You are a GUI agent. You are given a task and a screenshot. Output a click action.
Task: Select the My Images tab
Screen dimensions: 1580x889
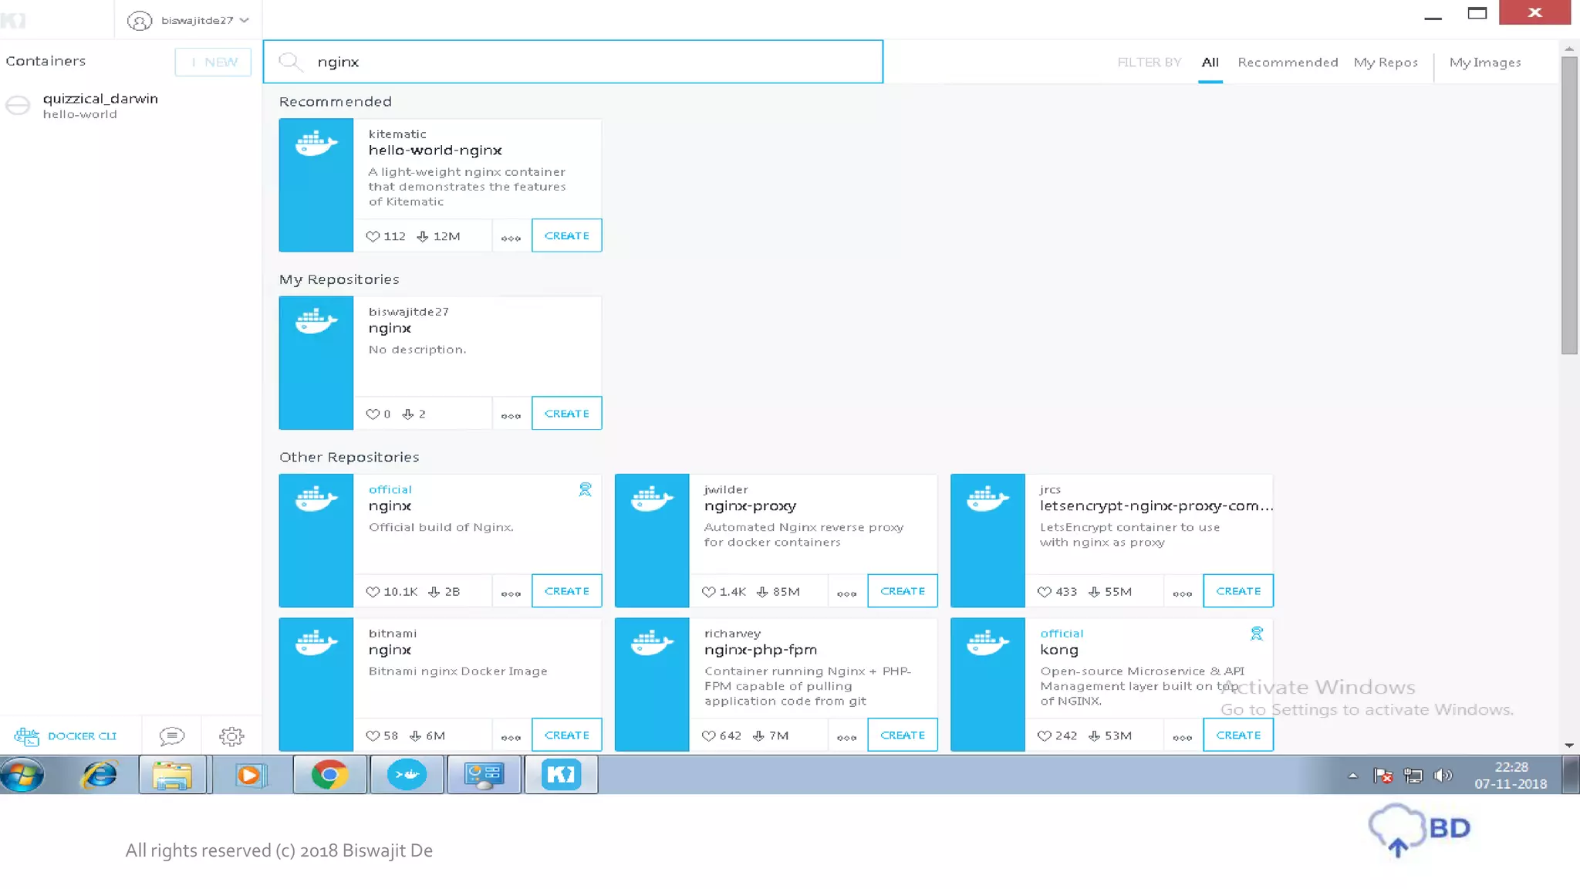click(1484, 63)
